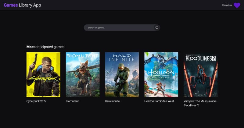Open Favourites via the purple heart icon
Viewport: 244px width, 128px height.
pos(237,5)
